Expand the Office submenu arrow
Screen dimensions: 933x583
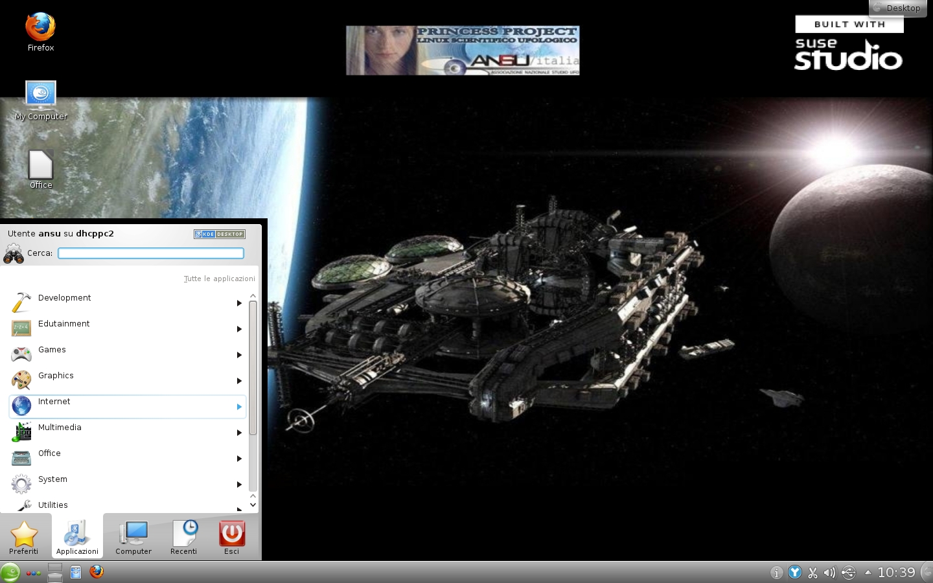[x=239, y=459]
